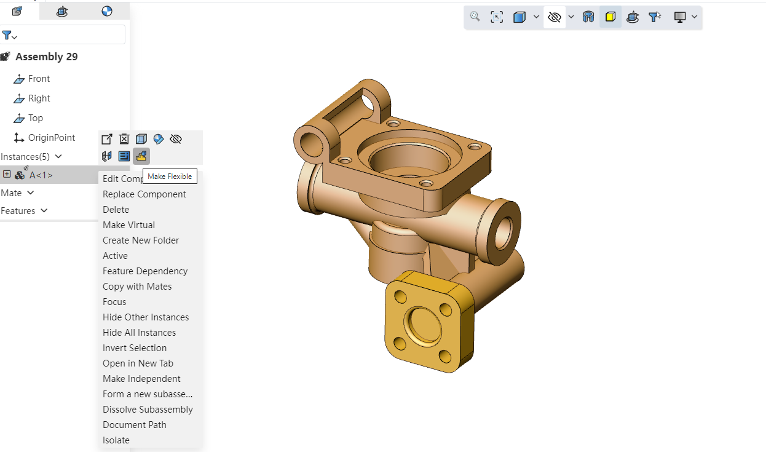
Task: Open the display settings monitor dropdown arrow
Action: (x=694, y=17)
